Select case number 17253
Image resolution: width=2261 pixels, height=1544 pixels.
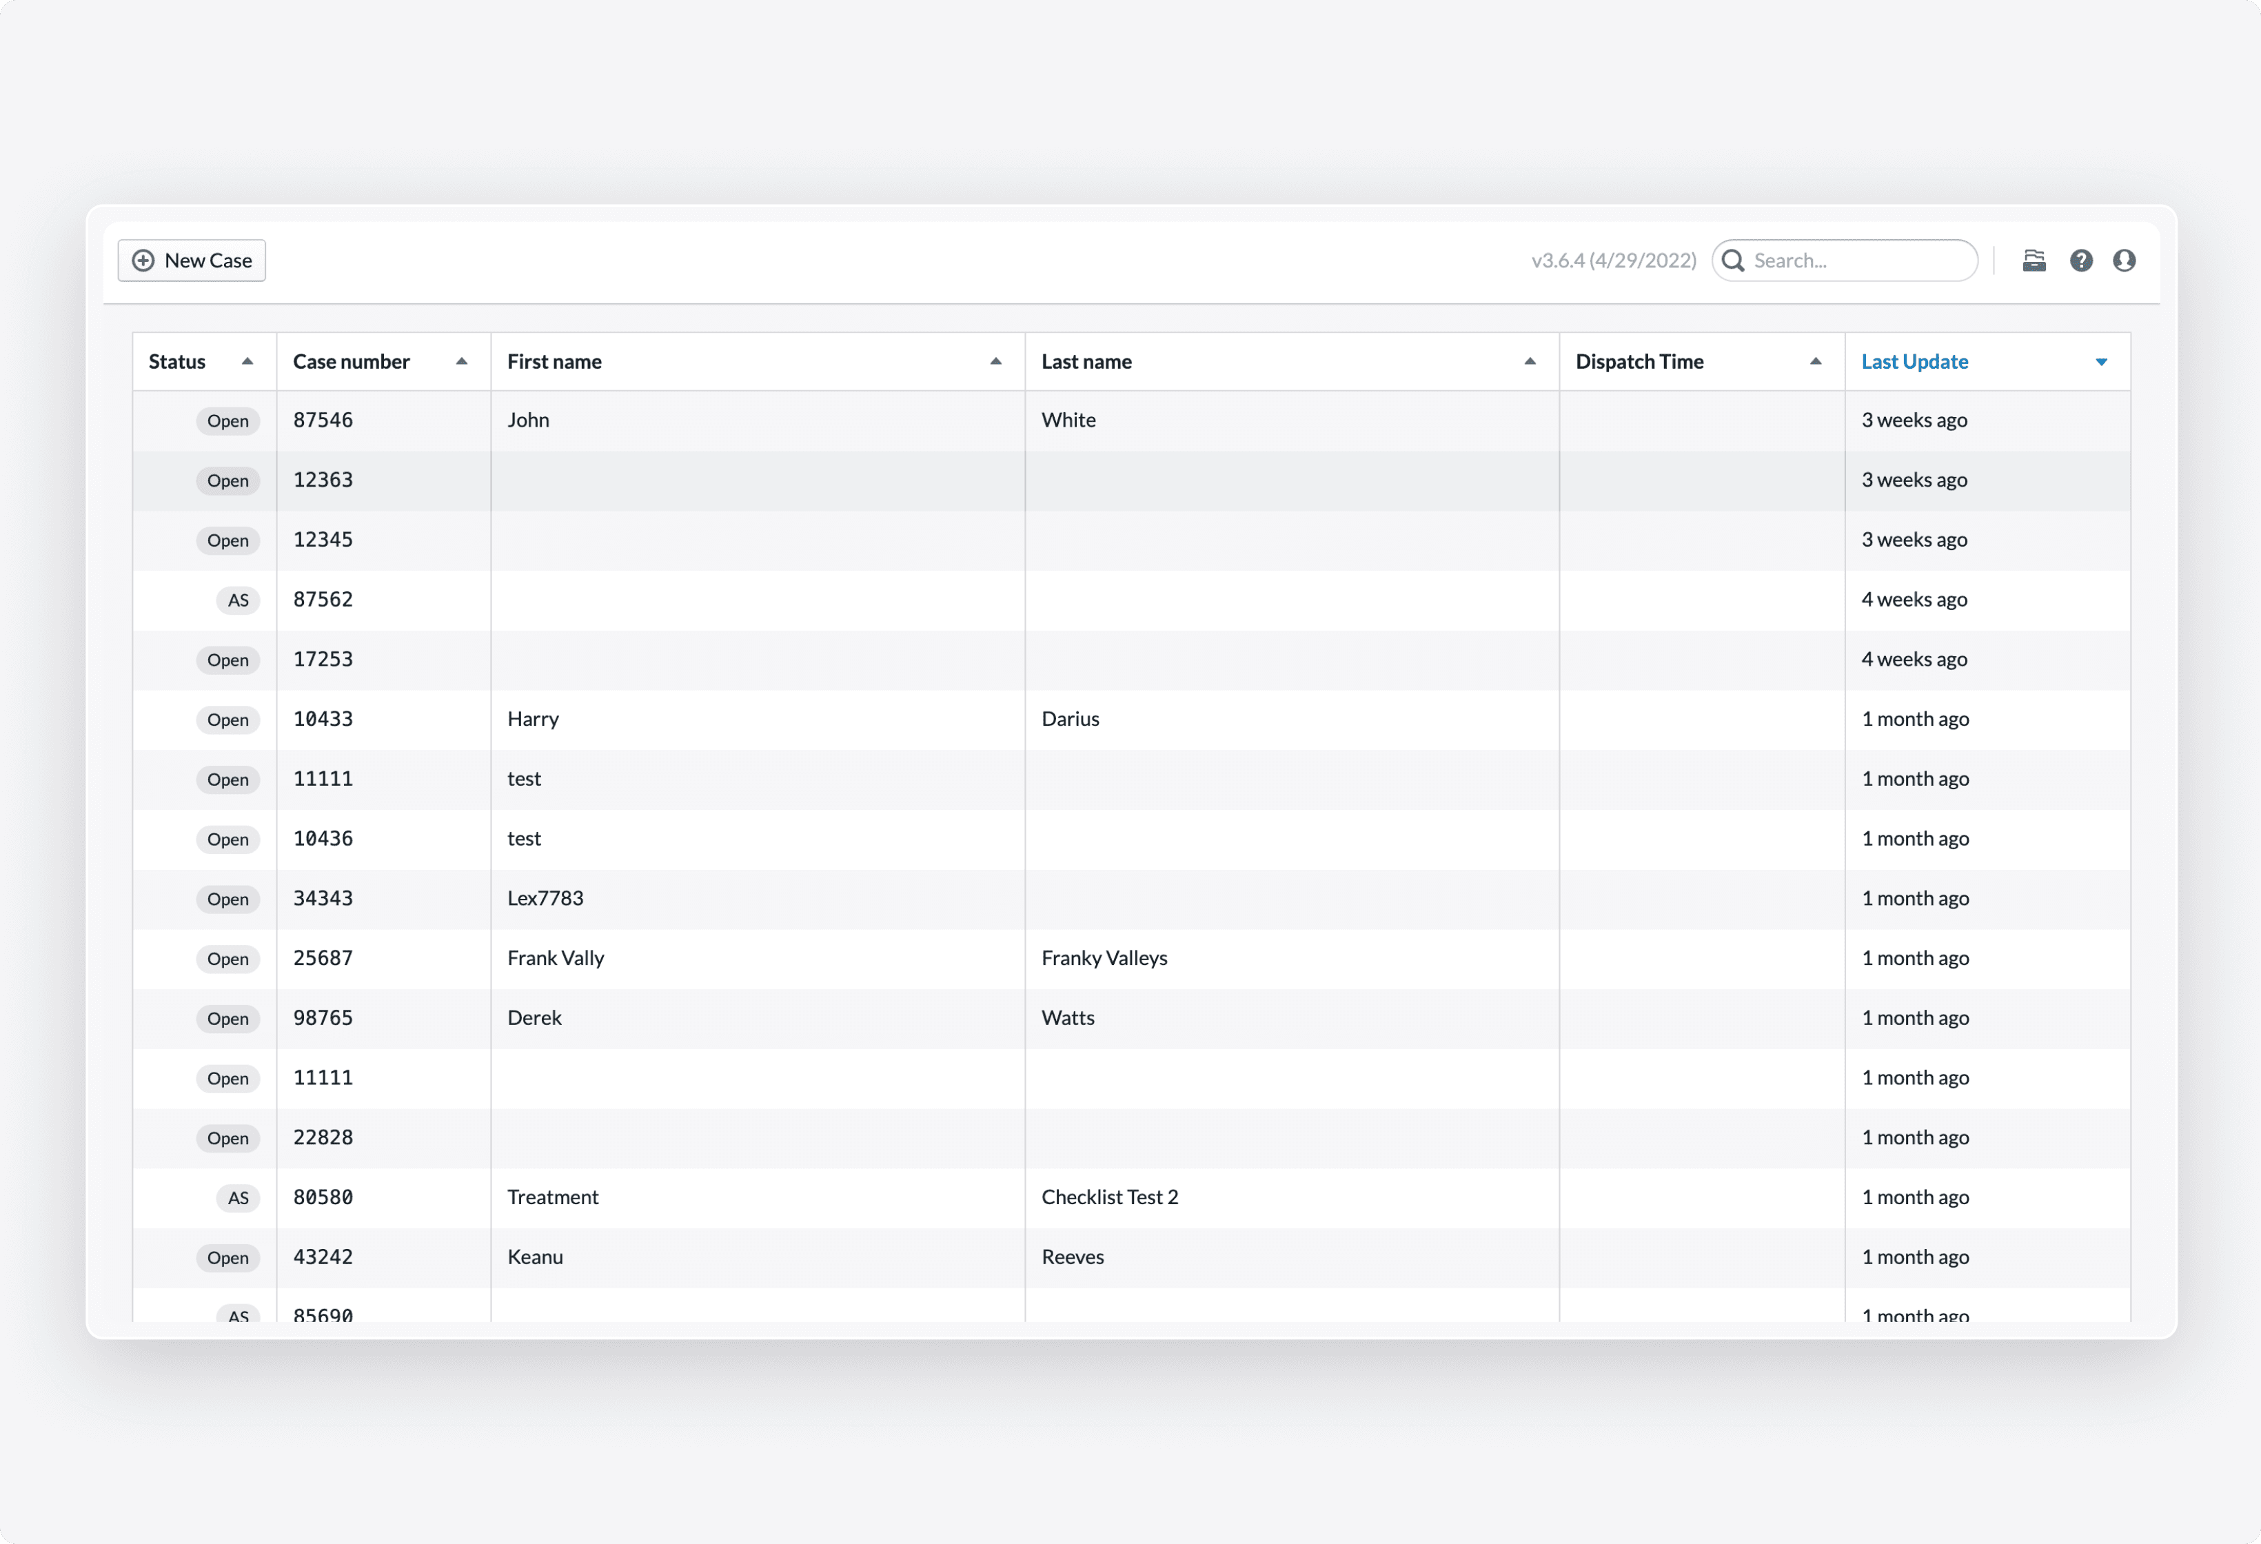point(323,660)
